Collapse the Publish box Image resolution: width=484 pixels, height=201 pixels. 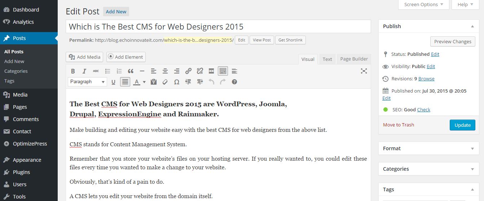[472, 26]
